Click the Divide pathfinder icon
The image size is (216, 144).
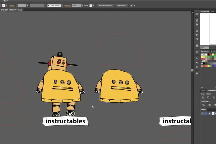point(203,105)
